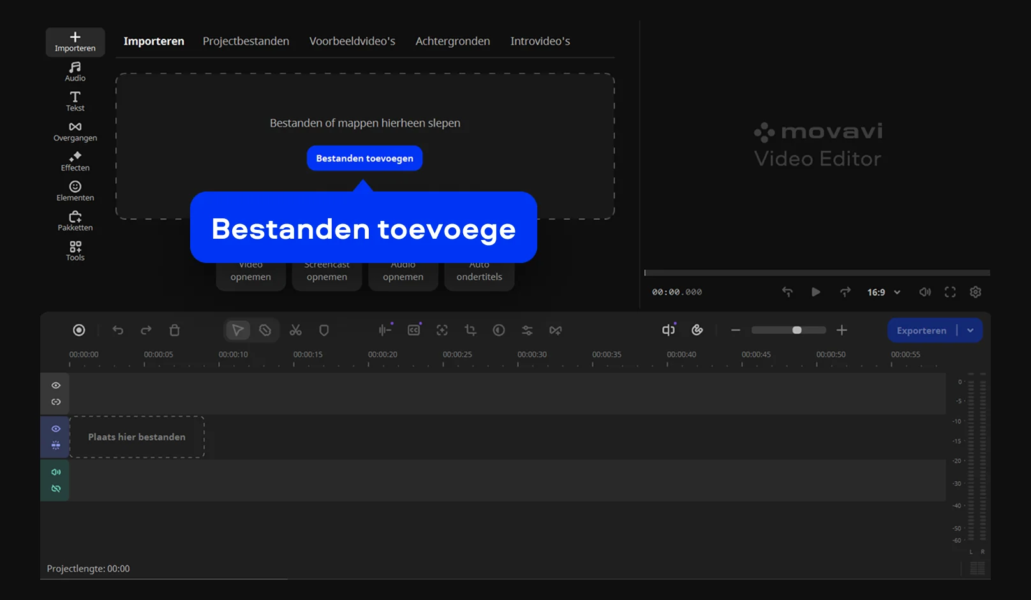The image size is (1031, 600).
Task: Open the Overgangen transitions panel
Action: point(75,131)
